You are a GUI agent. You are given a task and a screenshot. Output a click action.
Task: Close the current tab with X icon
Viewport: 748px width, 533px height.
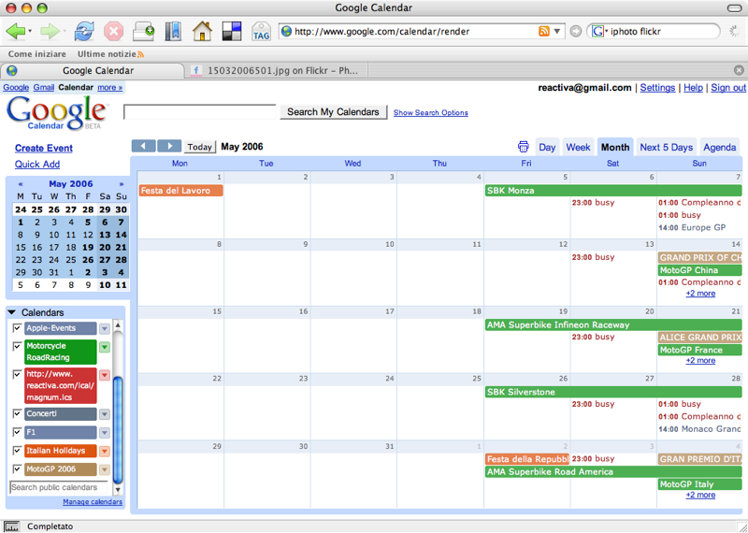(739, 71)
